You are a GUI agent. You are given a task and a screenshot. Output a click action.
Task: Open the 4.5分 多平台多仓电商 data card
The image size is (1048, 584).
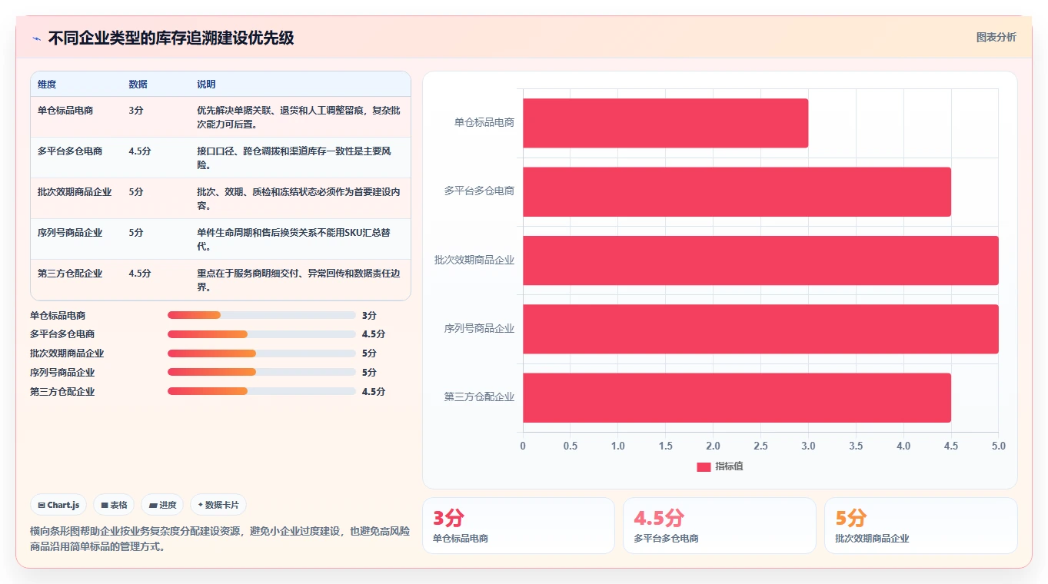coord(720,526)
